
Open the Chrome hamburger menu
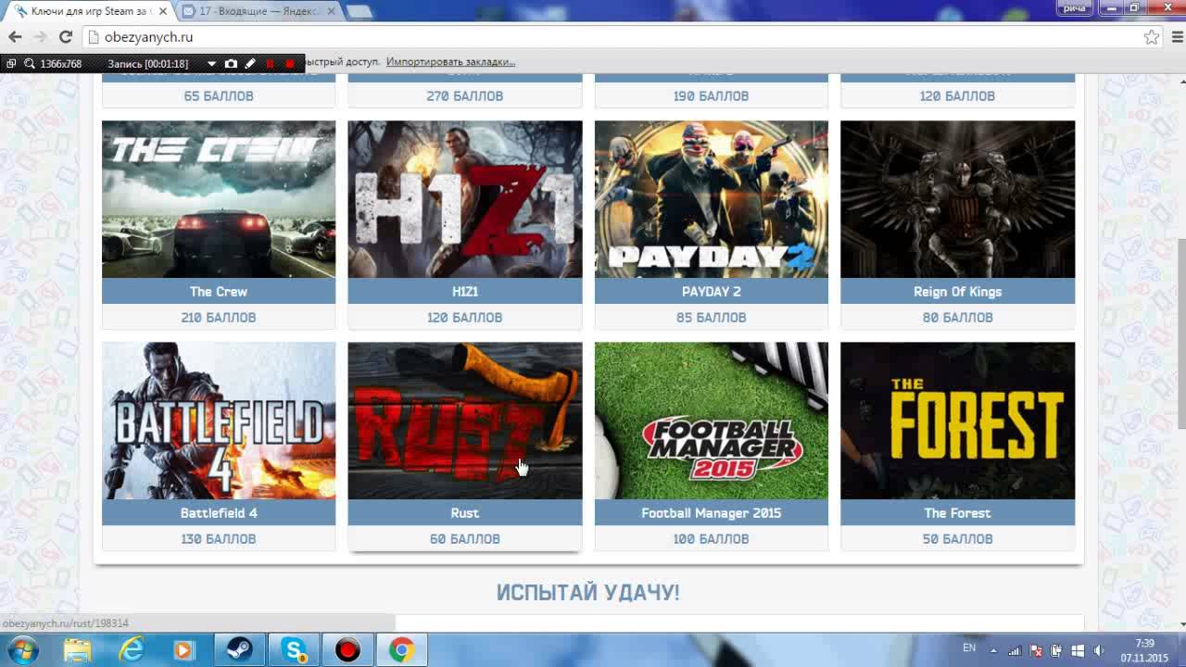click(1178, 37)
